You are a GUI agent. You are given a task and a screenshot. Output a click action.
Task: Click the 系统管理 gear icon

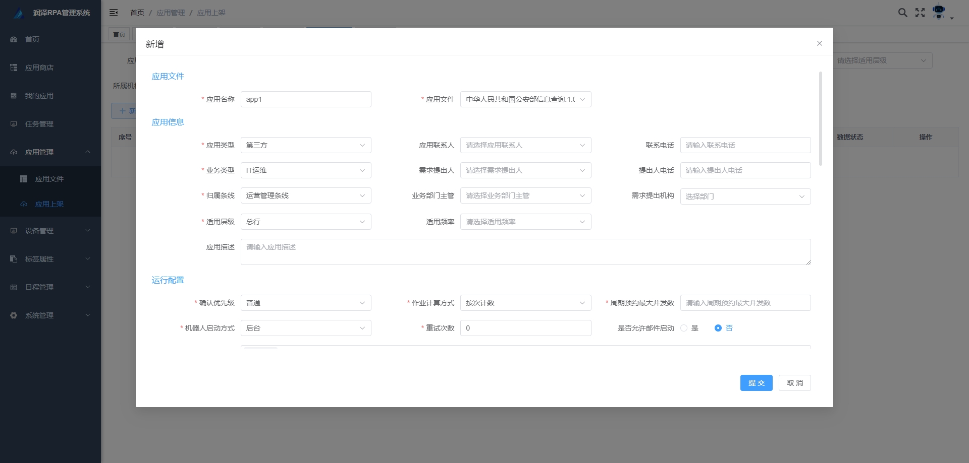(x=14, y=315)
